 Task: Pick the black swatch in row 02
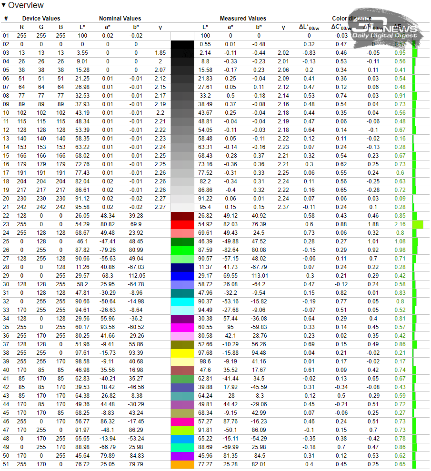coord(182,44)
